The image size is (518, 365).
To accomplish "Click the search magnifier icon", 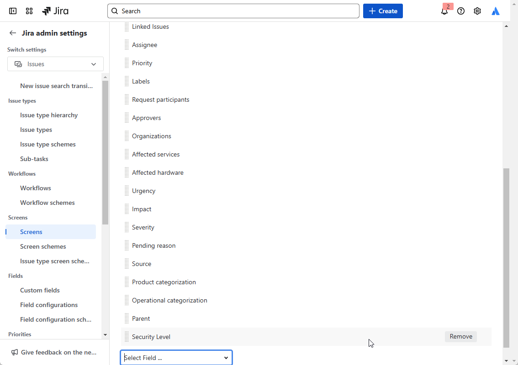I will point(114,10).
